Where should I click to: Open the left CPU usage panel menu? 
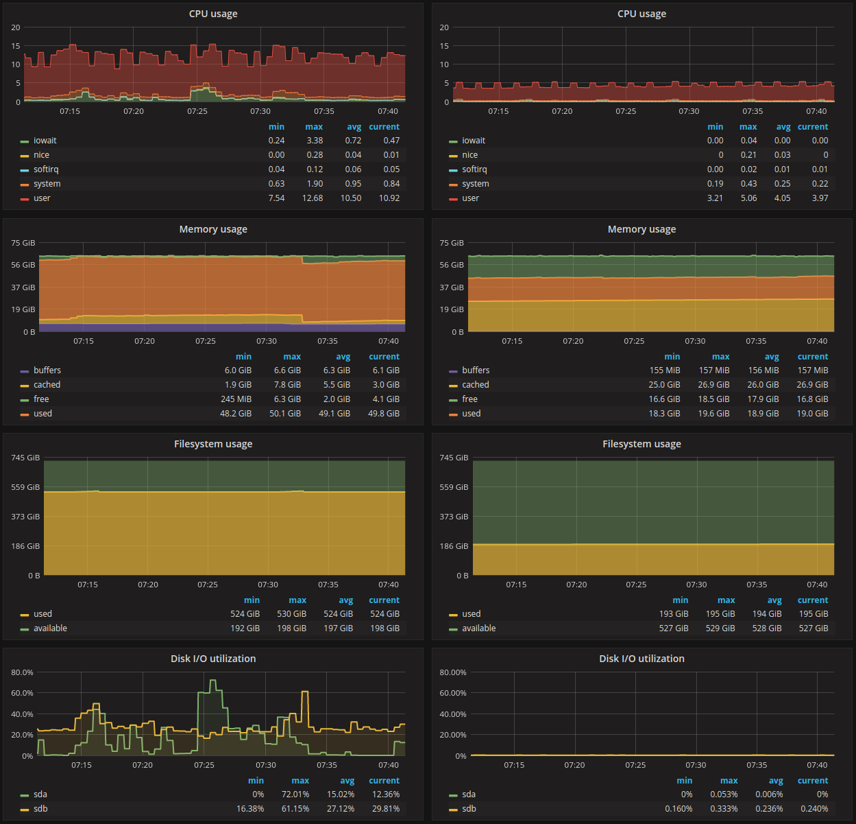213,13
